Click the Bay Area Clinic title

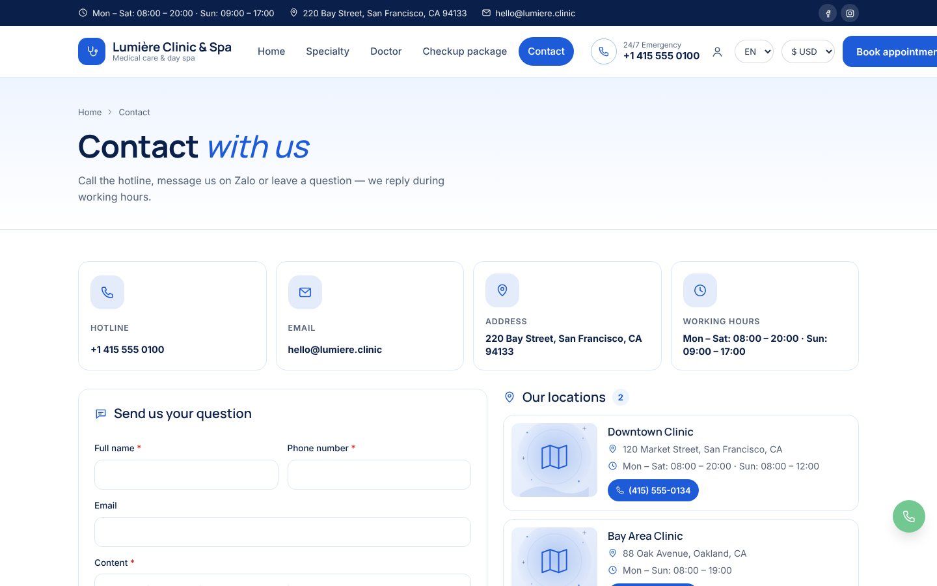[x=645, y=536]
